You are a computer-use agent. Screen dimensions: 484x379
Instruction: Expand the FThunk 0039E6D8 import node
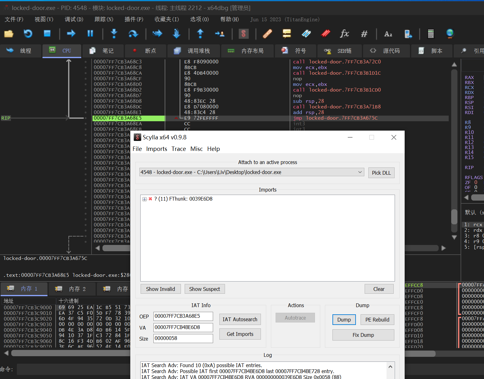[x=144, y=199]
